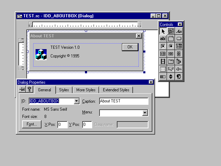
Task: Choose the Group Box control tool
Action: (171, 39)
